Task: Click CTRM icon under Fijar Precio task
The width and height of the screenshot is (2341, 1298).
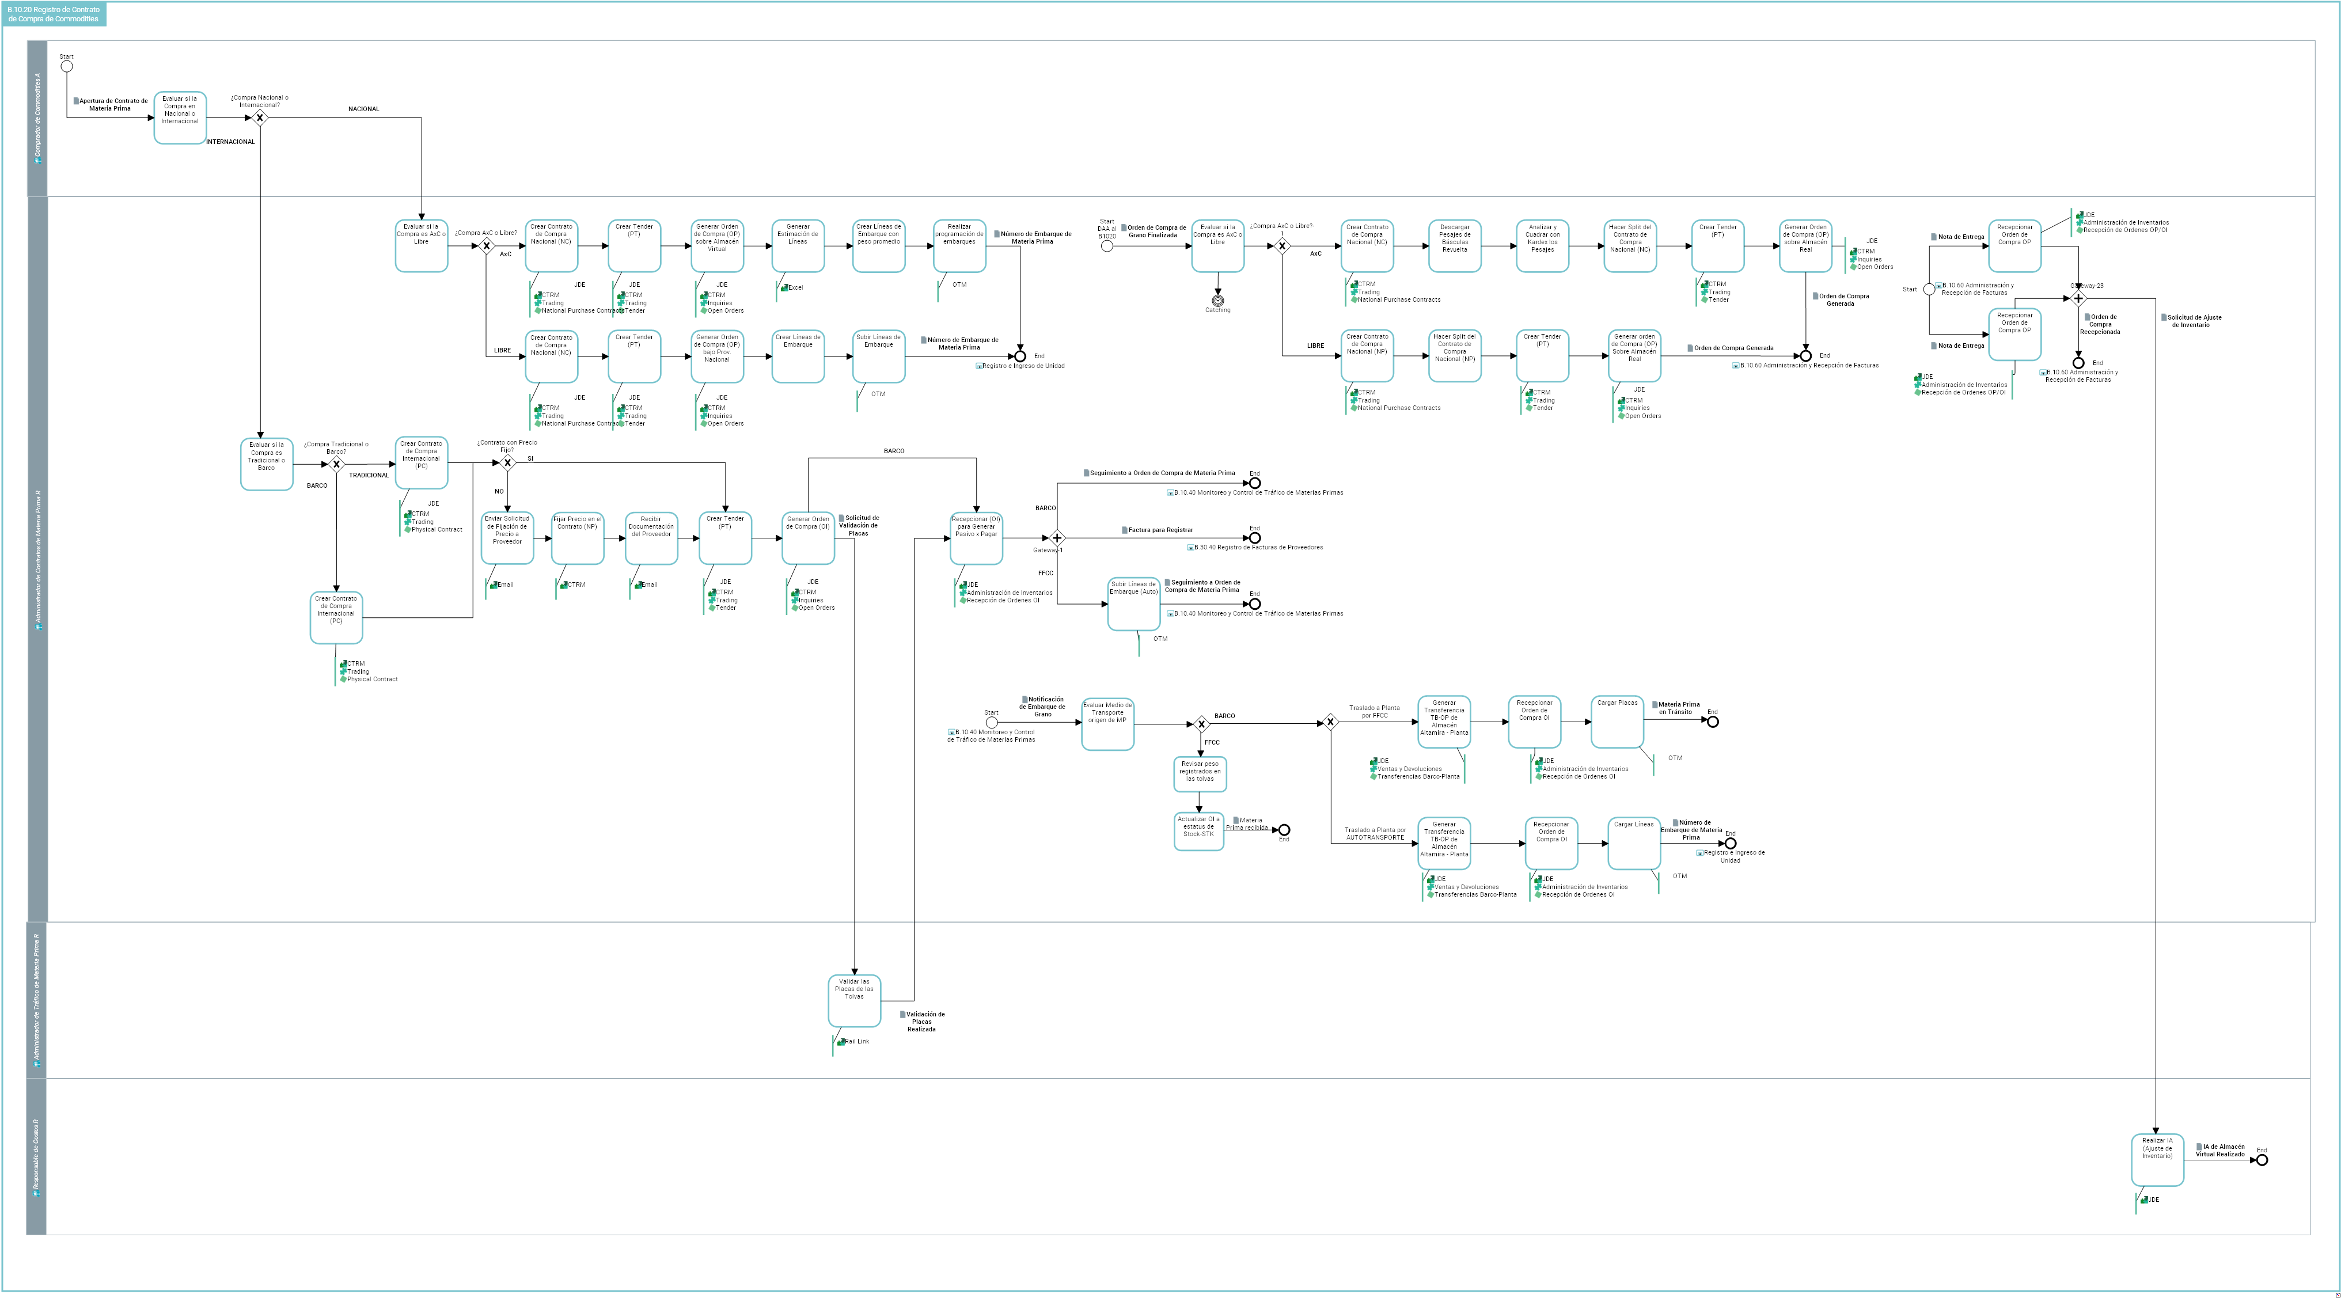Action: pyautogui.click(x=566, y=586)
